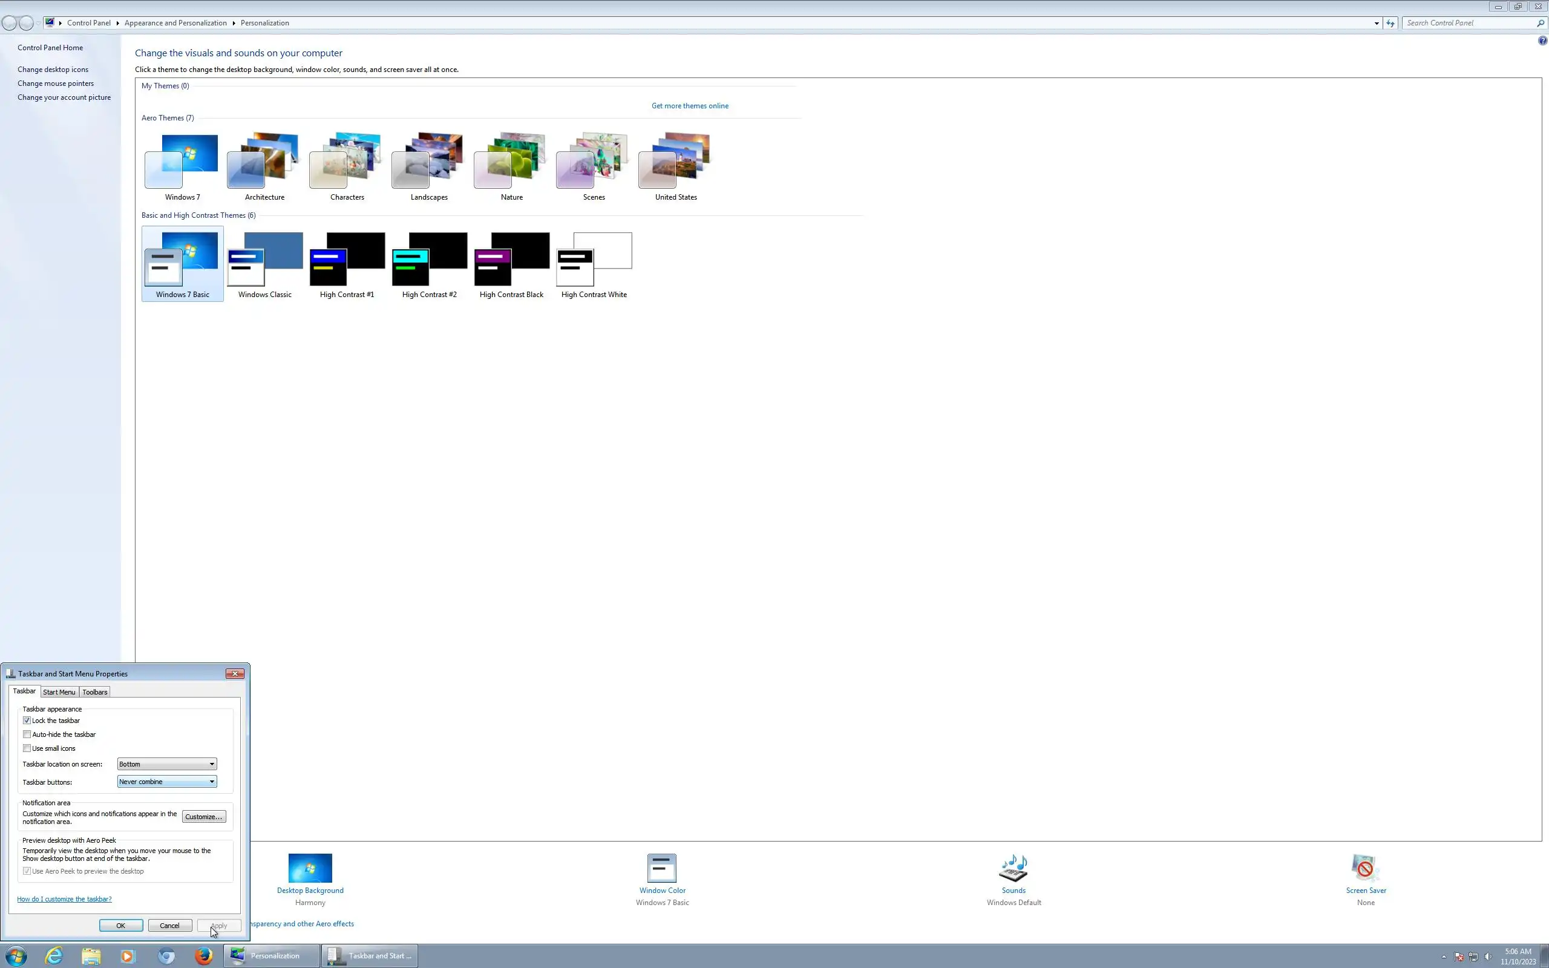Open Get more themes online link
Screen dimensions: 1549x968
click(x=689, y=106)
